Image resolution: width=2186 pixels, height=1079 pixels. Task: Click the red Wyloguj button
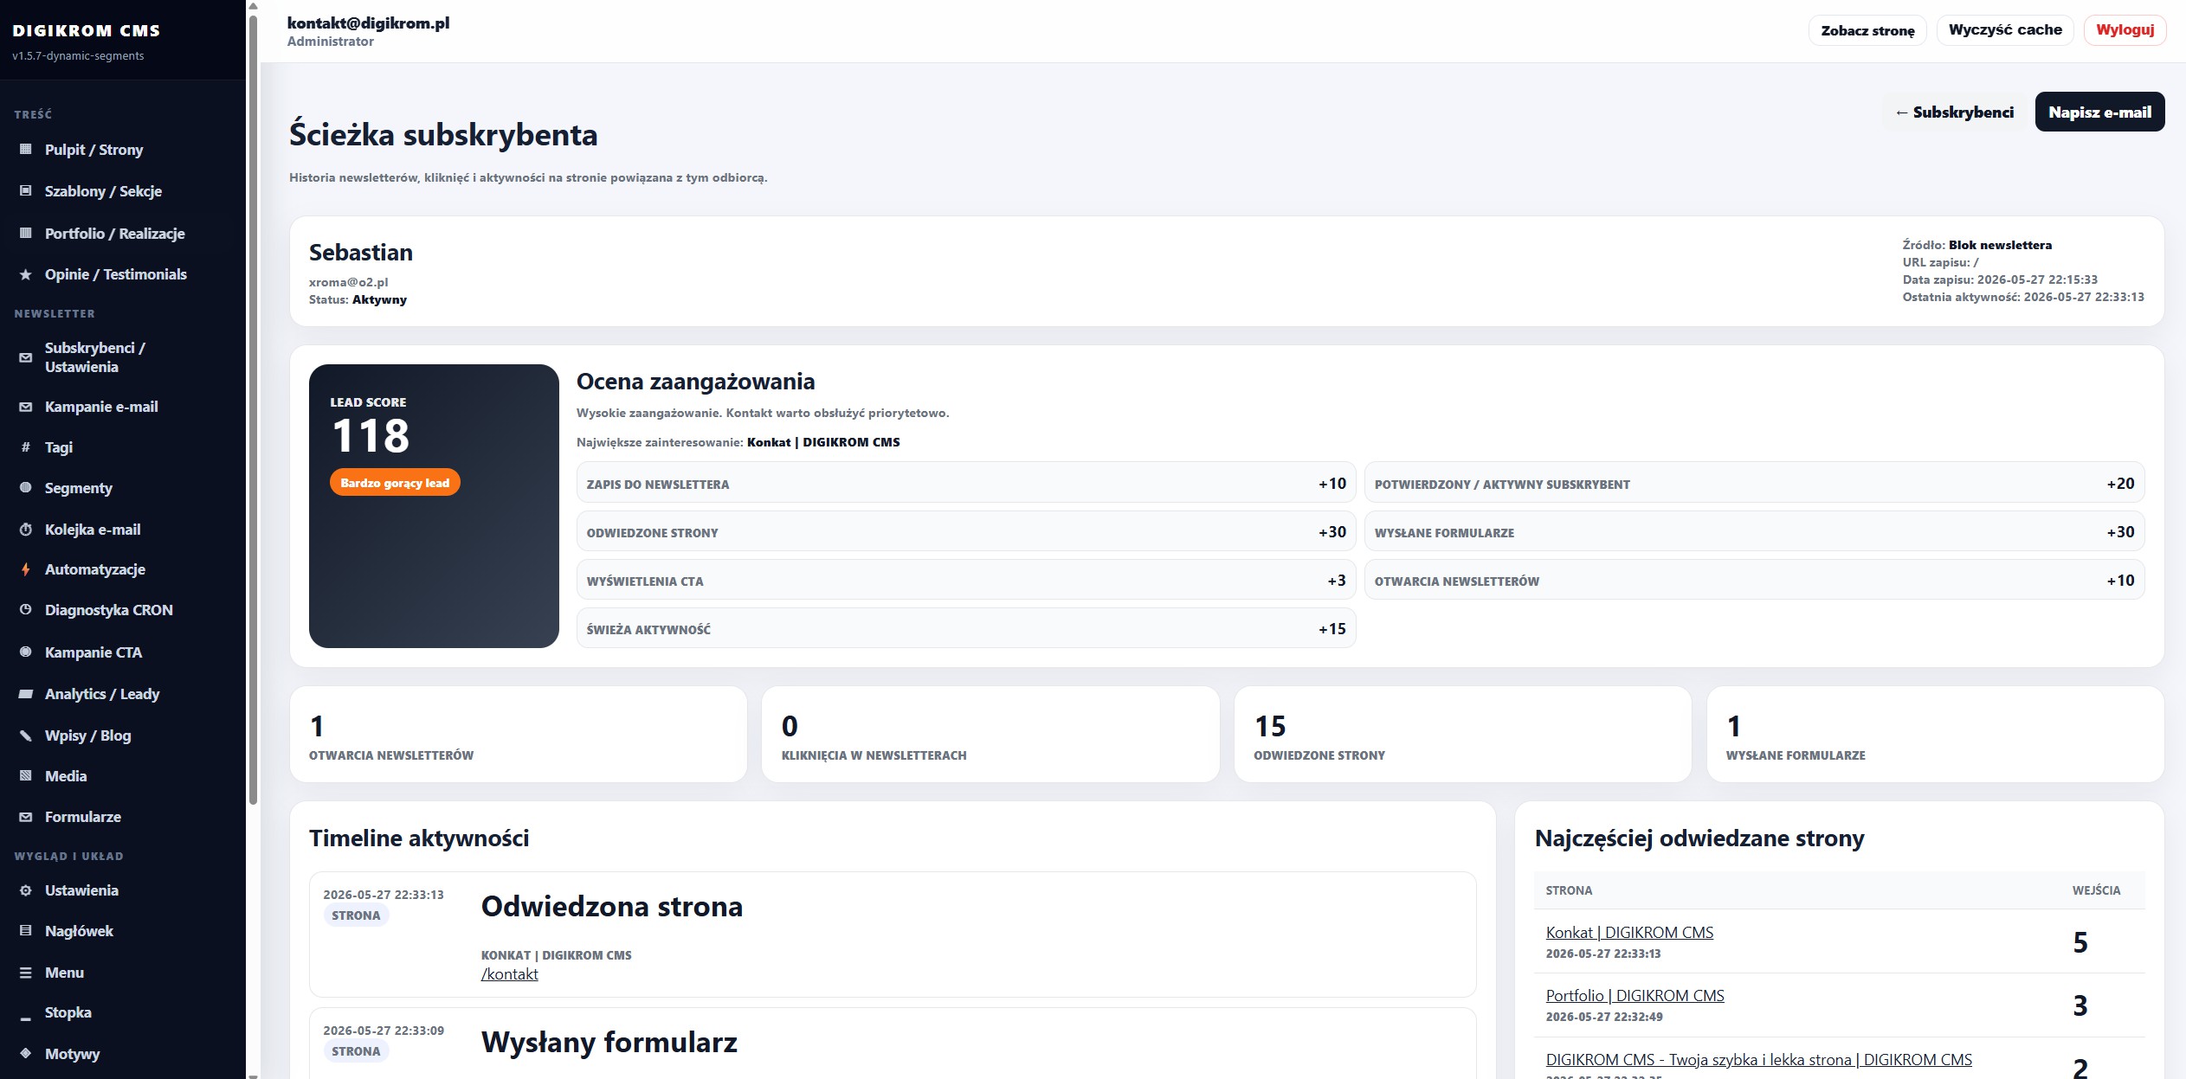point(2125,29)
